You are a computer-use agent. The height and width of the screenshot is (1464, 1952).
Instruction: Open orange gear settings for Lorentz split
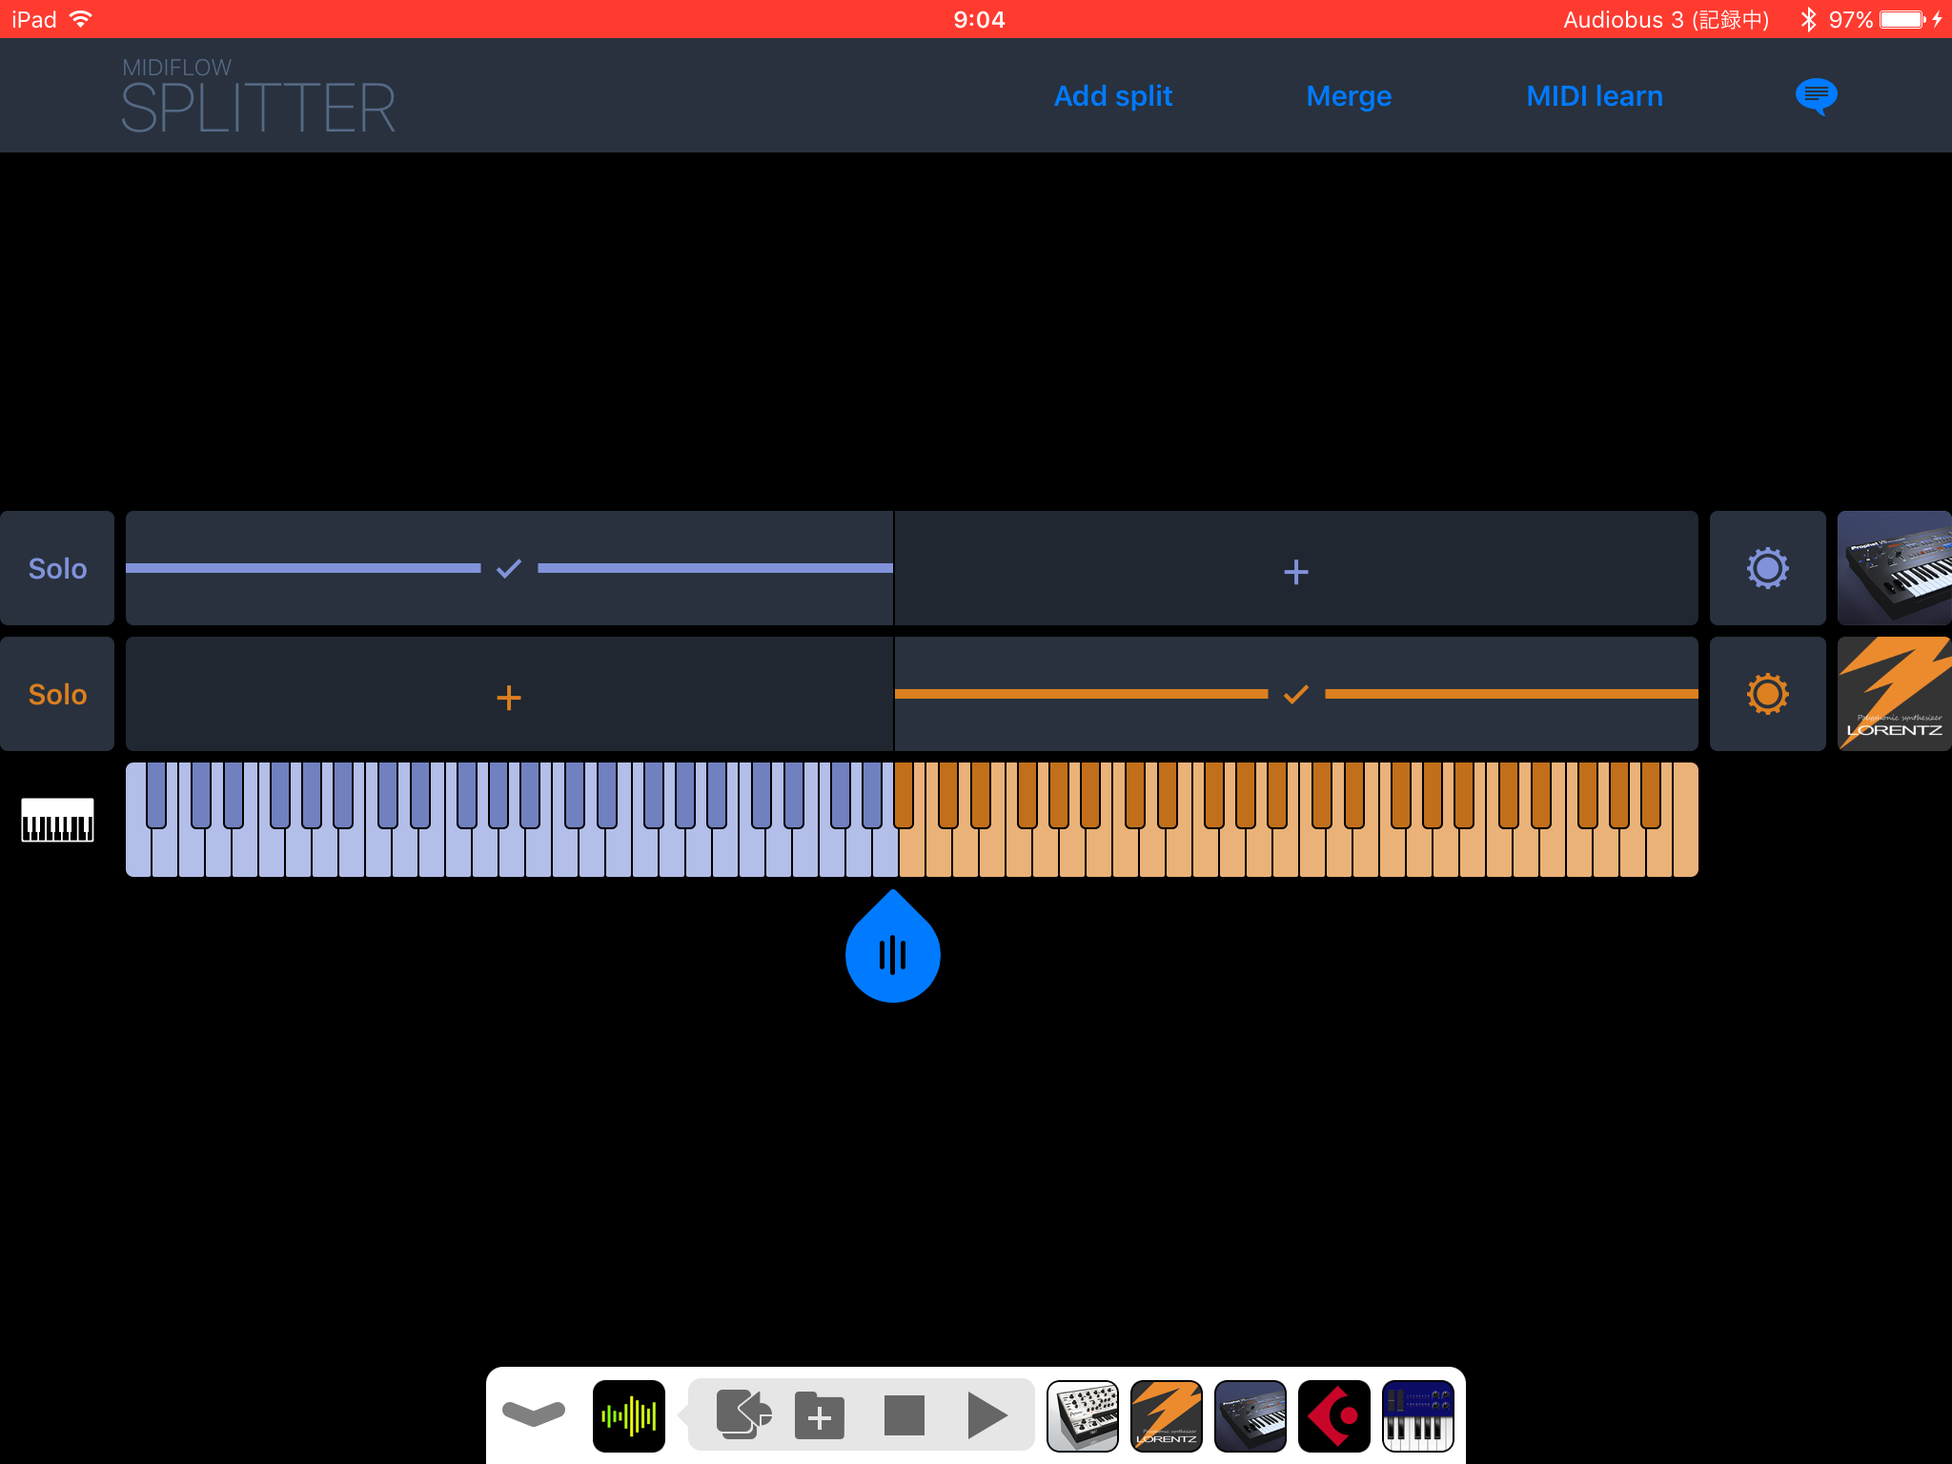point(1767,694)
